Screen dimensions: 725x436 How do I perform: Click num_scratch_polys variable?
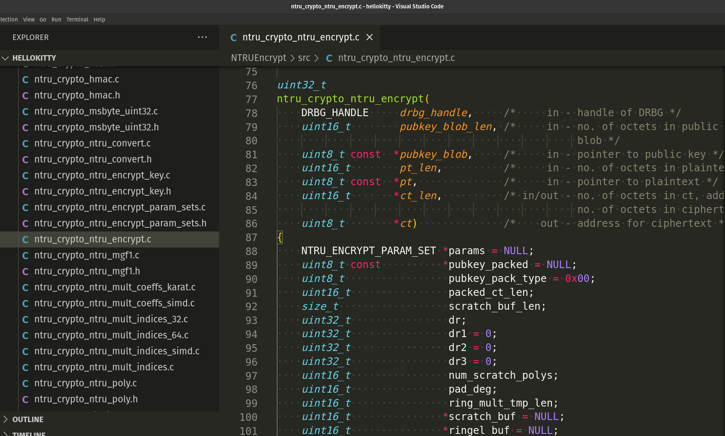pyautogui.click(x=500, y=375)
